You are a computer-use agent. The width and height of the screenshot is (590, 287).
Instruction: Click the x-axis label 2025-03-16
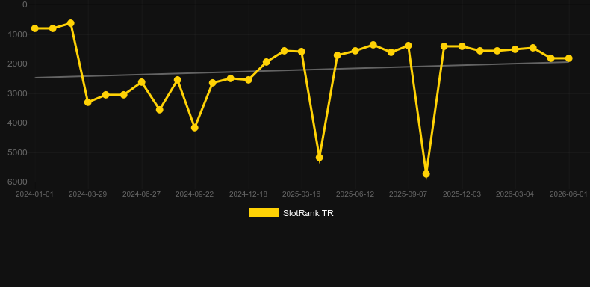click(302, 194)
